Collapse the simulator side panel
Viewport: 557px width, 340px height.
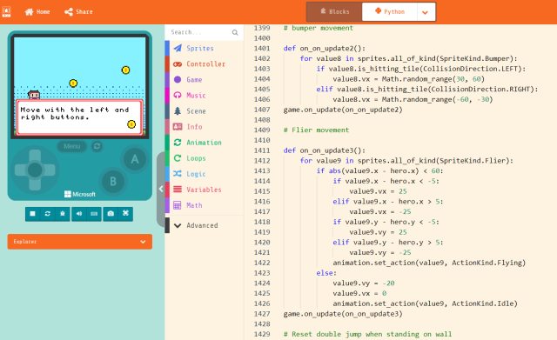pos(161,189)
